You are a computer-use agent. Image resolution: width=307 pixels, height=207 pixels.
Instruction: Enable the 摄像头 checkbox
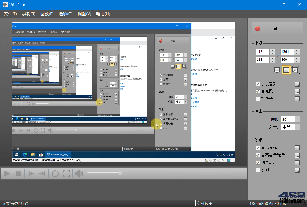[x=258, y=98]
